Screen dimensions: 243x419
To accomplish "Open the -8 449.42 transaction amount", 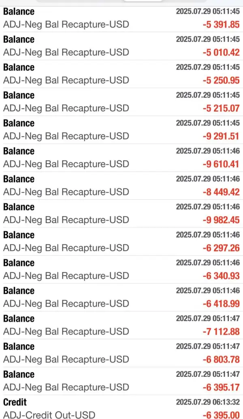I will click(x=221, y=192).
